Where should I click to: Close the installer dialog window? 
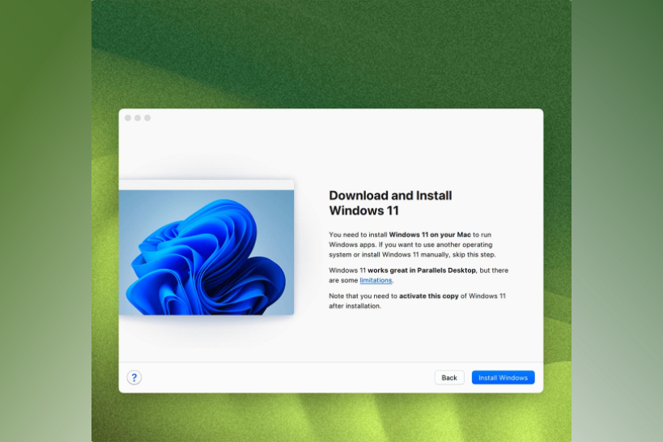128,117
